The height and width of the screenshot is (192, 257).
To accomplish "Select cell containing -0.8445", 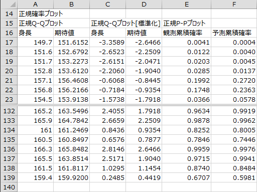I will (x=144, y=80).
